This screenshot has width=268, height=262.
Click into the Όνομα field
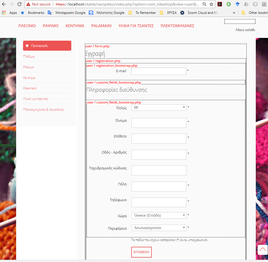pyautogui.click(x=159, y=123)
